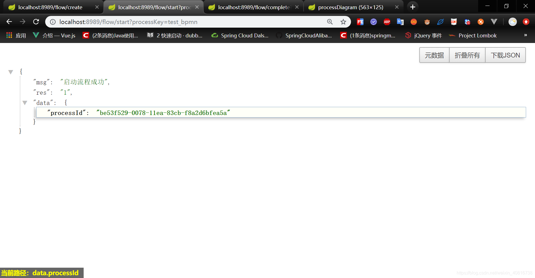535x278 pixels.
Task: Click the 启动流程成功 value
Action: pyautogui.click(x=84, y=82)
